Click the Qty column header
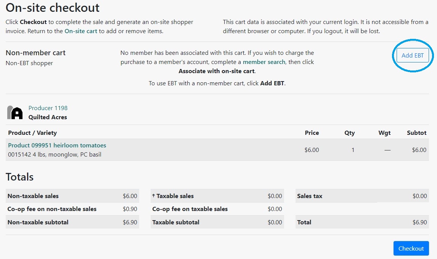Image resolution: width=437 pixels, height=259 pixels. point(349,133)
